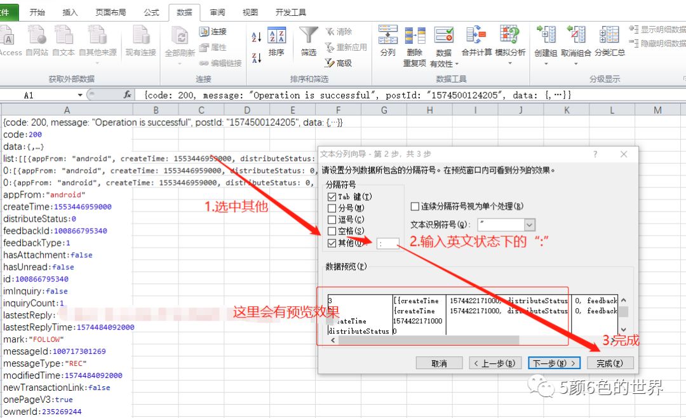Switch to 页面布局 tab
The height and width of the screenshot is (418, 686).
(x=111, y=12)
